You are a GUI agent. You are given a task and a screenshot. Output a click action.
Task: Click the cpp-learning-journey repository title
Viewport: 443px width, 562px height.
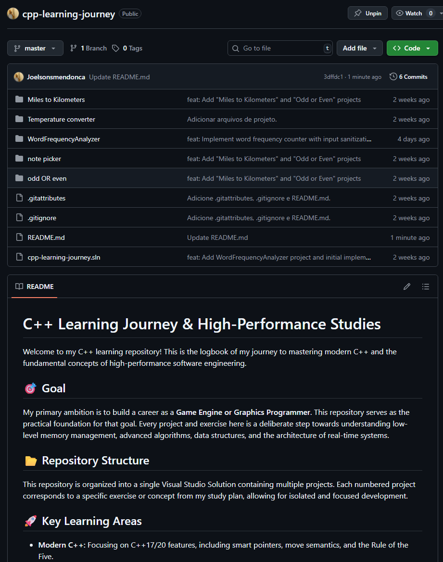point(68,14)
